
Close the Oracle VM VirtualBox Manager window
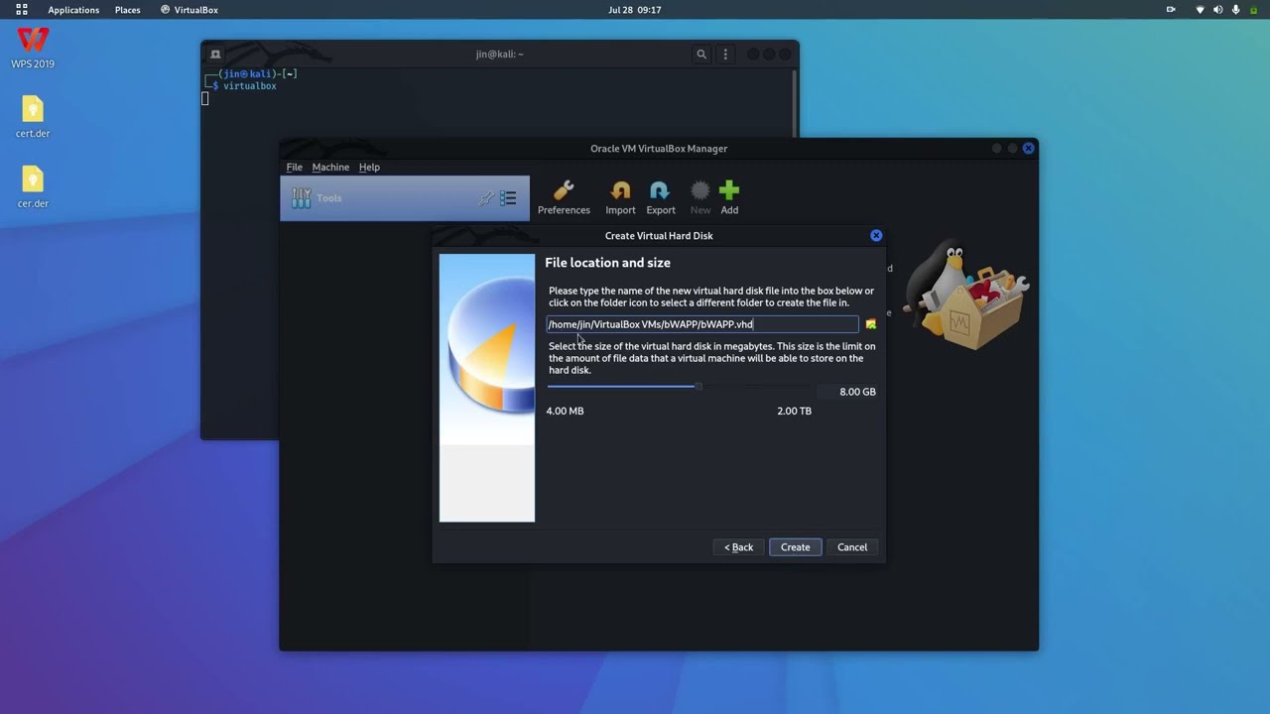(1028, 148)
